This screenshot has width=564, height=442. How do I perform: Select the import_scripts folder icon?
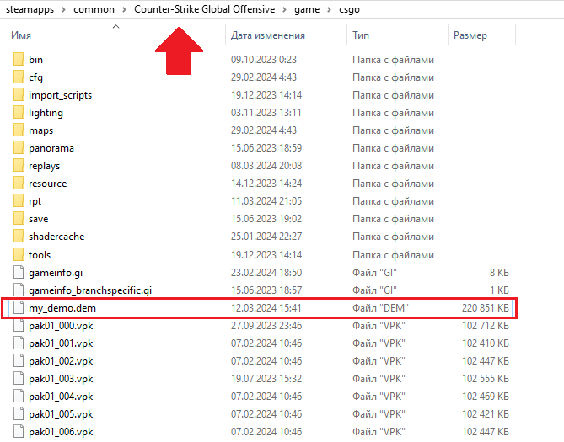point(19,94)
